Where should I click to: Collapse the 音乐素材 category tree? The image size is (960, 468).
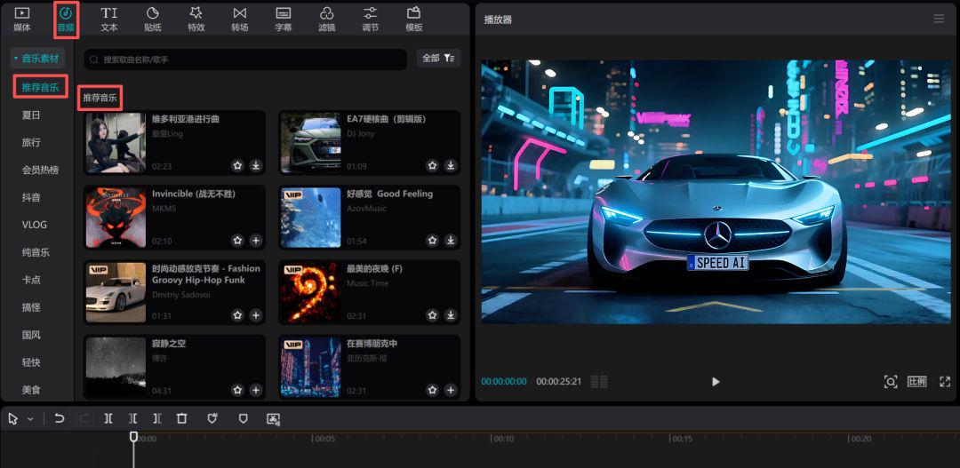point(16,59)
